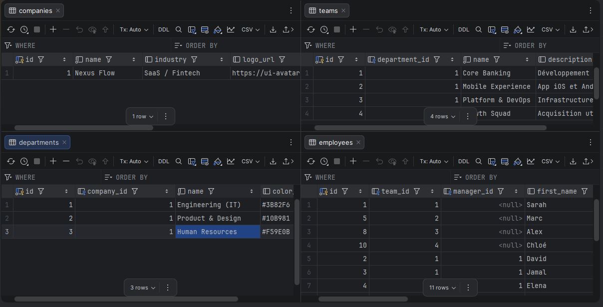The image size is (603, 307).
Task: Export companies table data
Action: pyautogui.click(x=273, y=29)
